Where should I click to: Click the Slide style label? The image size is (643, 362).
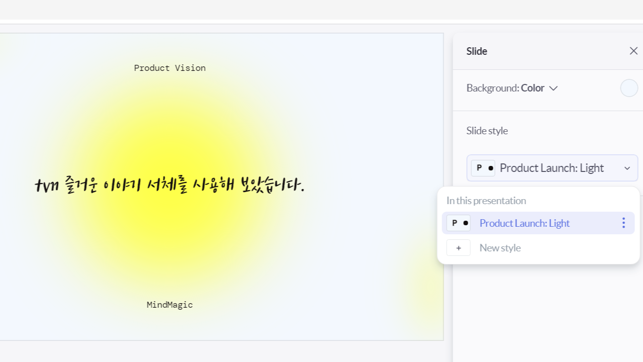point(487,131)
